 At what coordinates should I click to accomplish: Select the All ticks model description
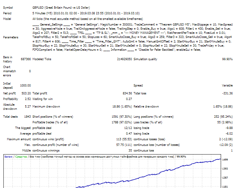(88, 19)
